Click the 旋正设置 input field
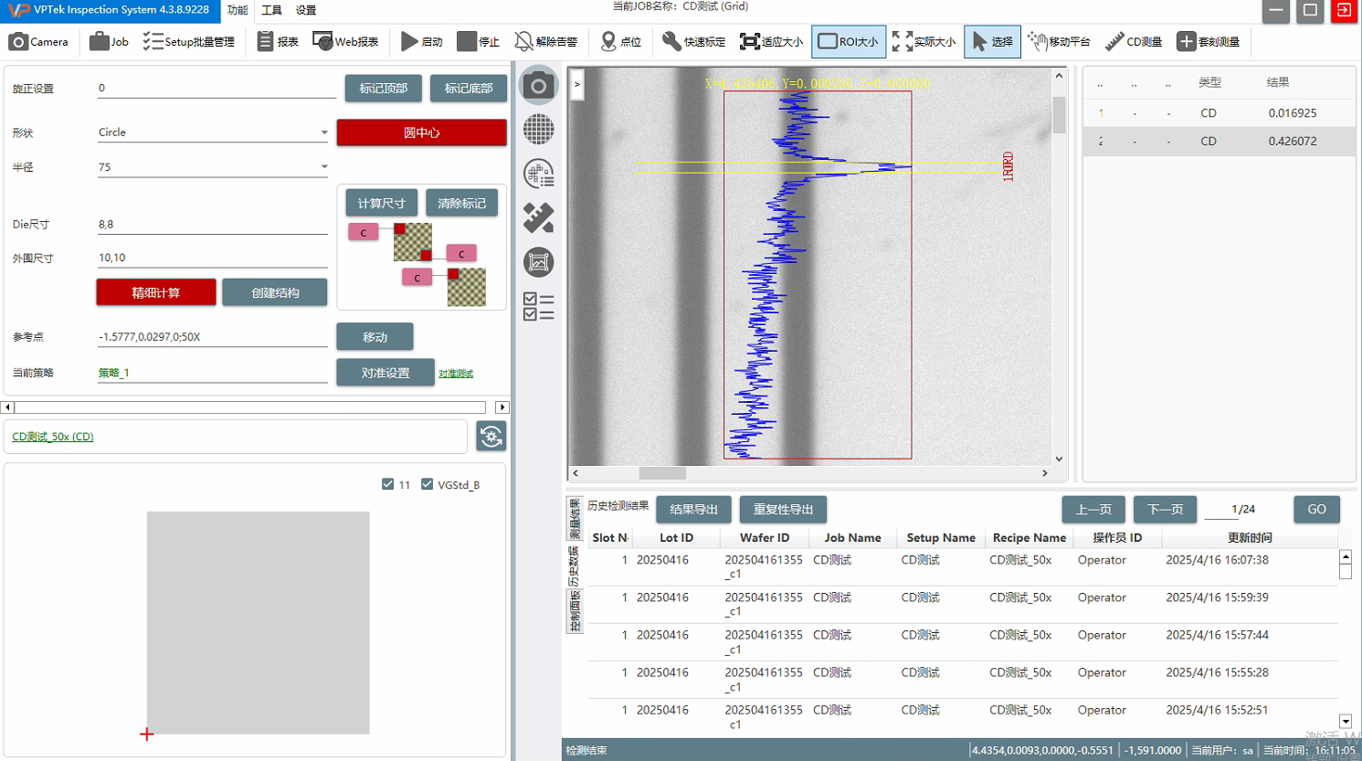This screenshot has width=1362, height=761. [216, 89]
